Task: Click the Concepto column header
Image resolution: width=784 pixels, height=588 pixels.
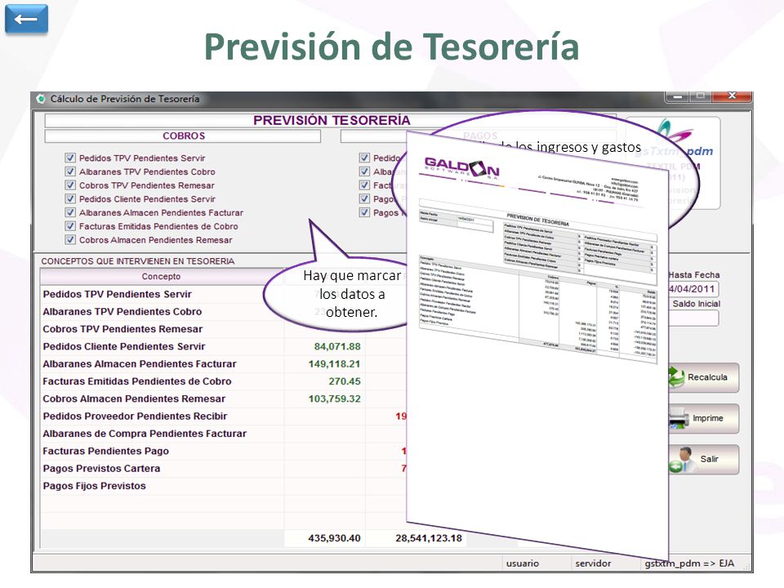Action: tap(162, 276)
